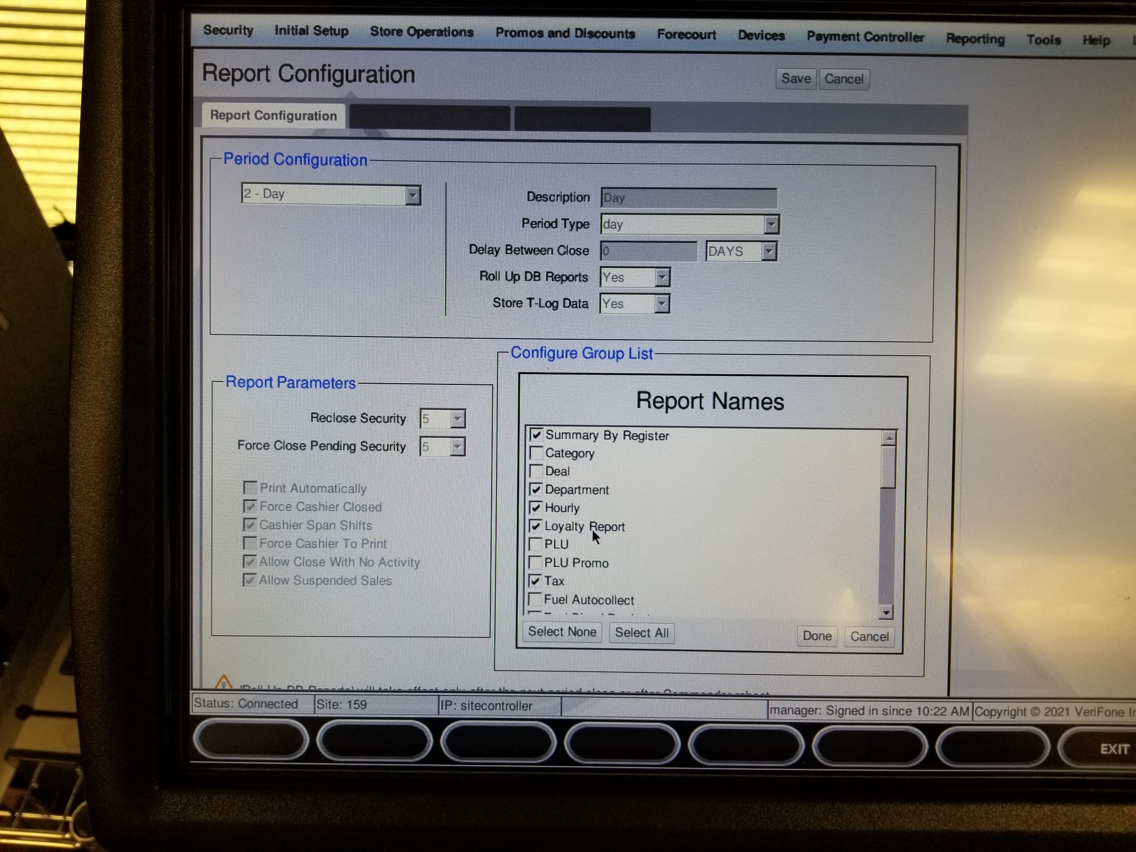Uncheck the Summary By Register checkbox
The image size is (1136, 852).
pos(536,434)
